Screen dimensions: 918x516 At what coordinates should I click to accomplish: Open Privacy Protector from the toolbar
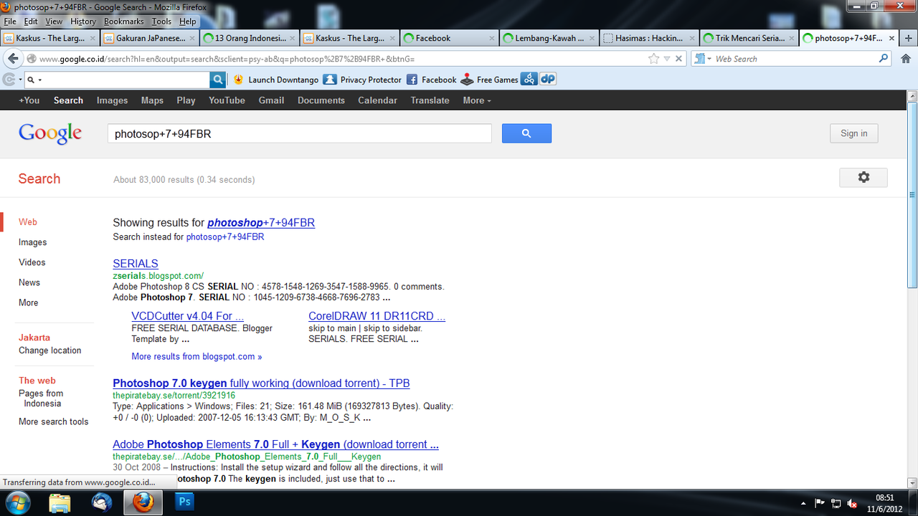[362, 80]
